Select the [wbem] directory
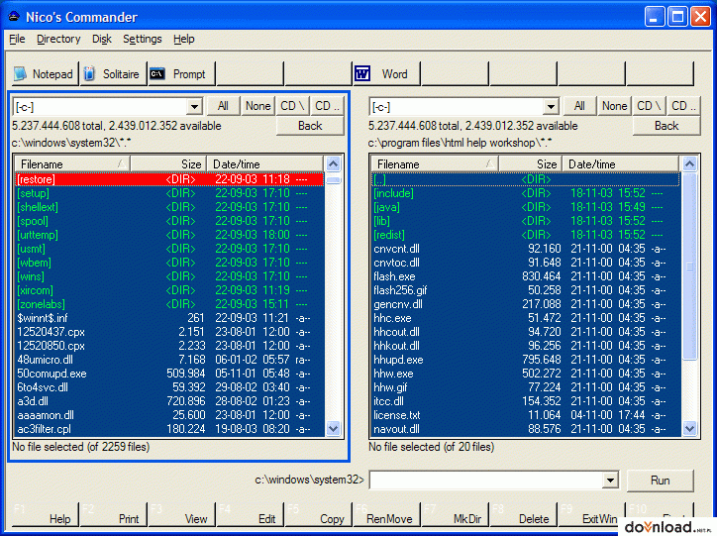The width and height of the screenshot is (717, 536). [x=169, y=263]
